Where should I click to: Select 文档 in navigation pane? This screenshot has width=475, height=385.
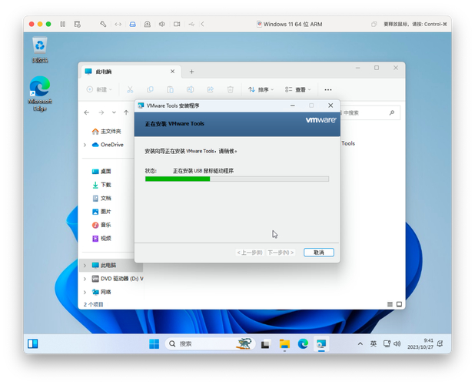(x=101, y=198)
